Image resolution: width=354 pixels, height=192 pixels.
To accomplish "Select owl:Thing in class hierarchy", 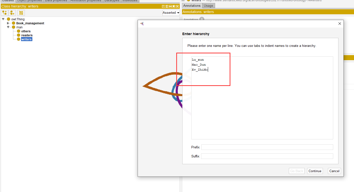I will (x=18, y=19).
